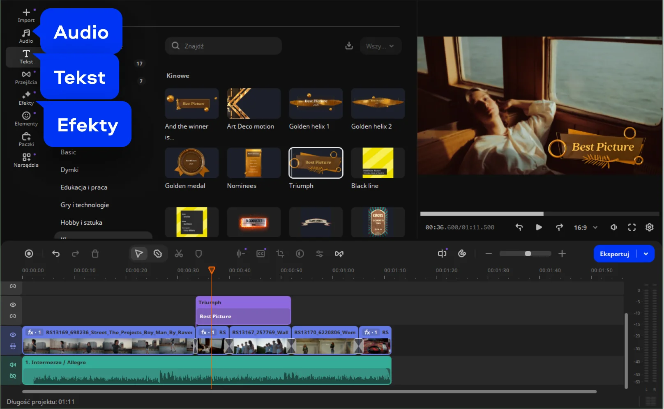The image size is (664, 409).
Task: Click the trash delete icon in timeline toolbar
Action: tap(95, 254)
